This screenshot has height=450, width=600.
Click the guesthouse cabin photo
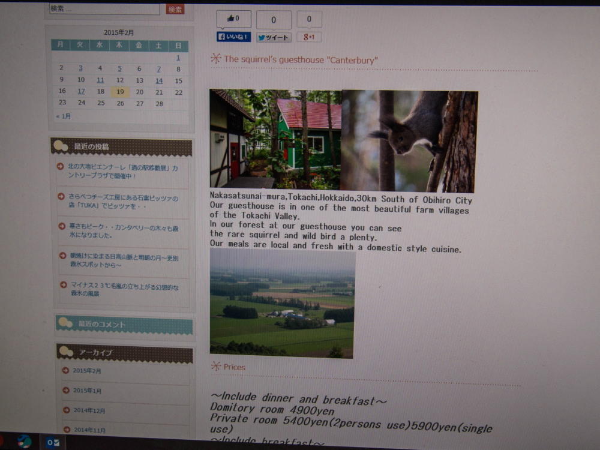pos(275,139)
